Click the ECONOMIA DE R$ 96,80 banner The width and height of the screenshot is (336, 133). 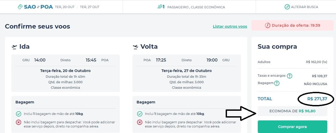[292, 111]
